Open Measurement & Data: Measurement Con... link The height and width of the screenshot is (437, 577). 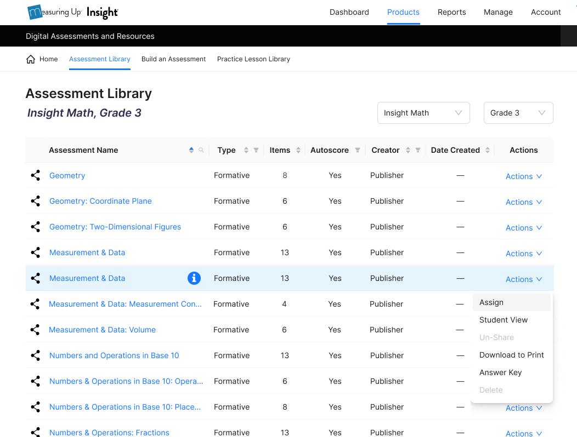(125, 304)
